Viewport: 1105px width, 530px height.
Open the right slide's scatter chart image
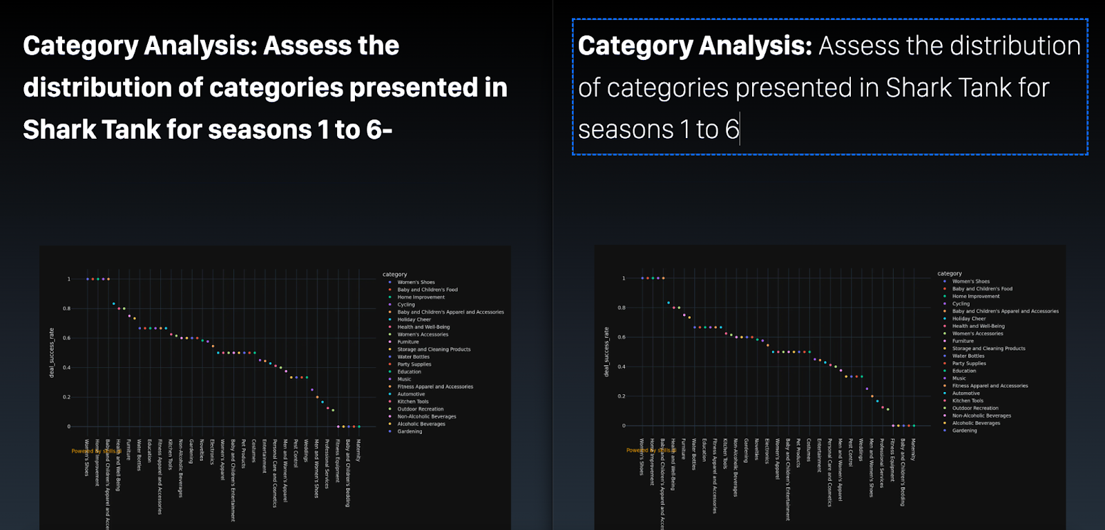click(x=829, y=388)
